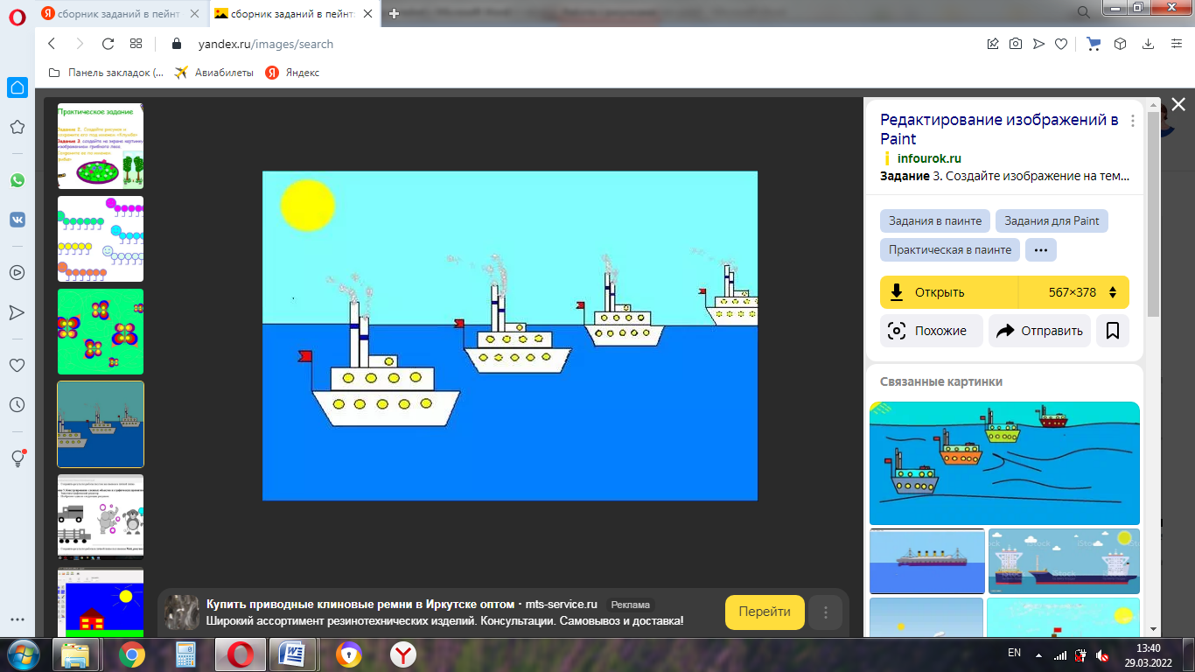Screen dimensions: 1195x672
Task: Open the shopping cart icon in toolbar
Action: pyautogui.click(x=1094, y=44)
